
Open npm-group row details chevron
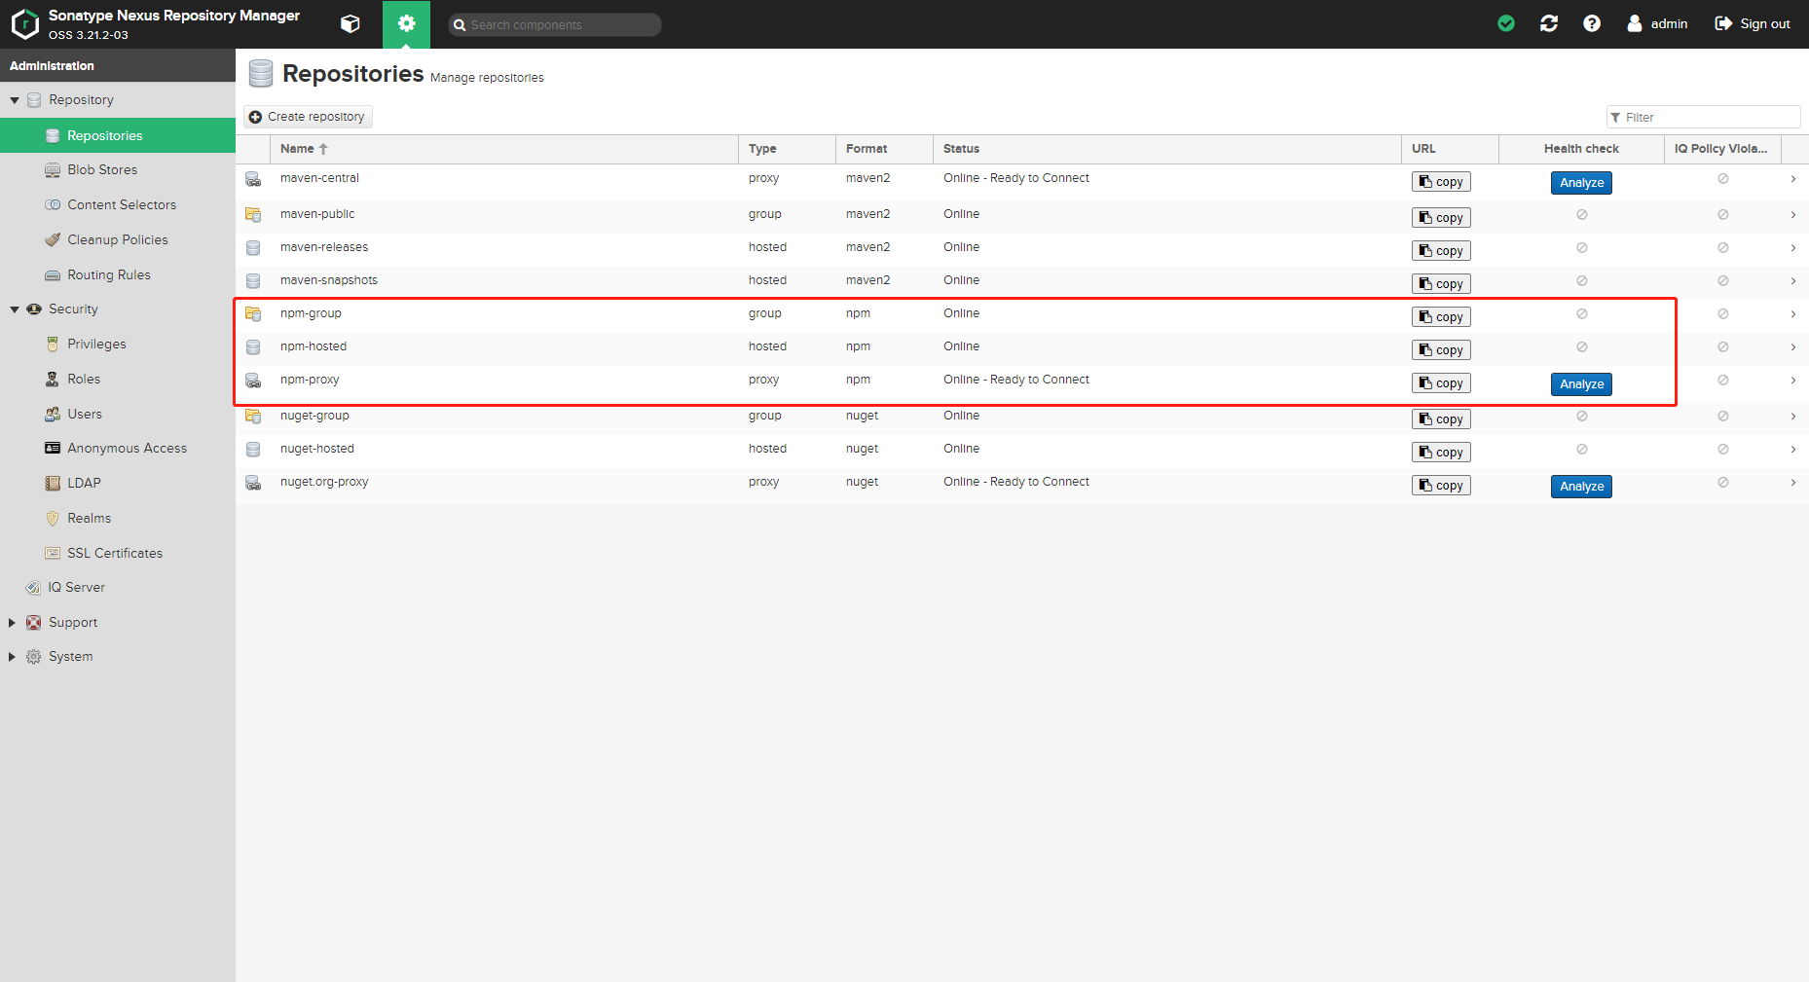click(x=1793, y=314)
